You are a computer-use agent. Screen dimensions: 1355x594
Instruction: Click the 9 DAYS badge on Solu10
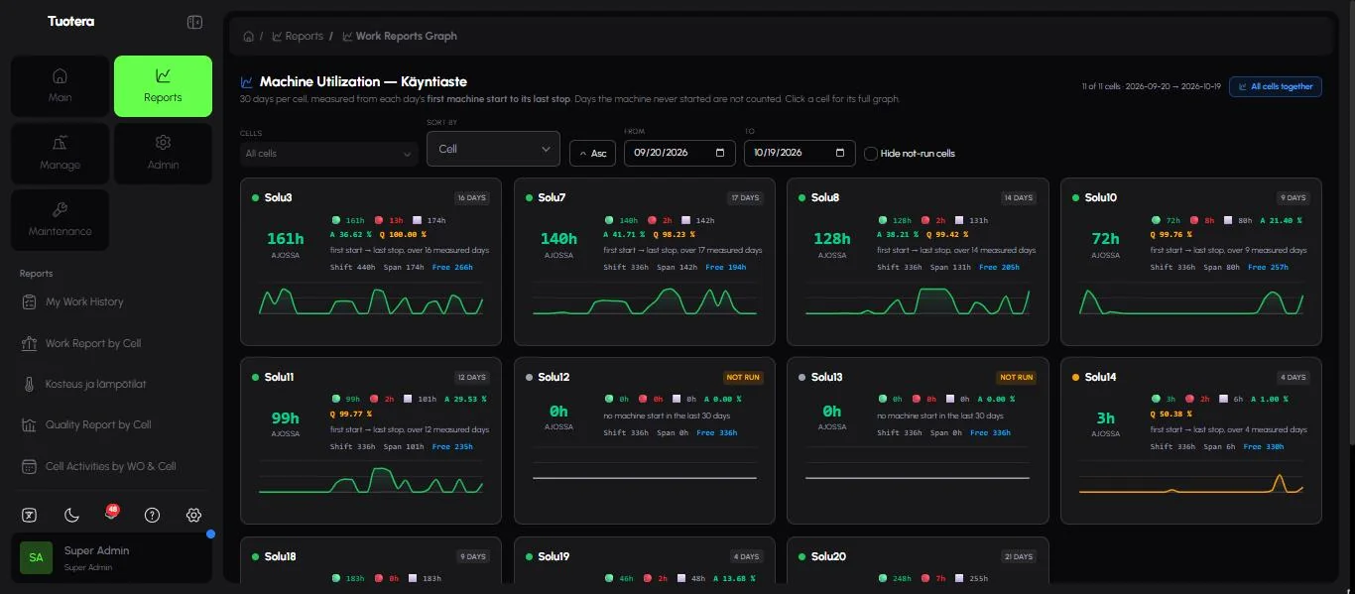pyautogui.click(x=1293, y=197)
